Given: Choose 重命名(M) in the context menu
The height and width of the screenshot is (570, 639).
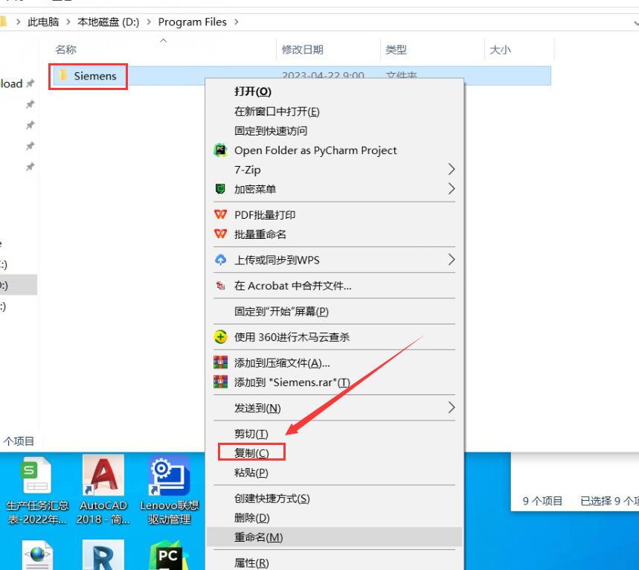Looking at the screenshot, I should click(258, 537).
